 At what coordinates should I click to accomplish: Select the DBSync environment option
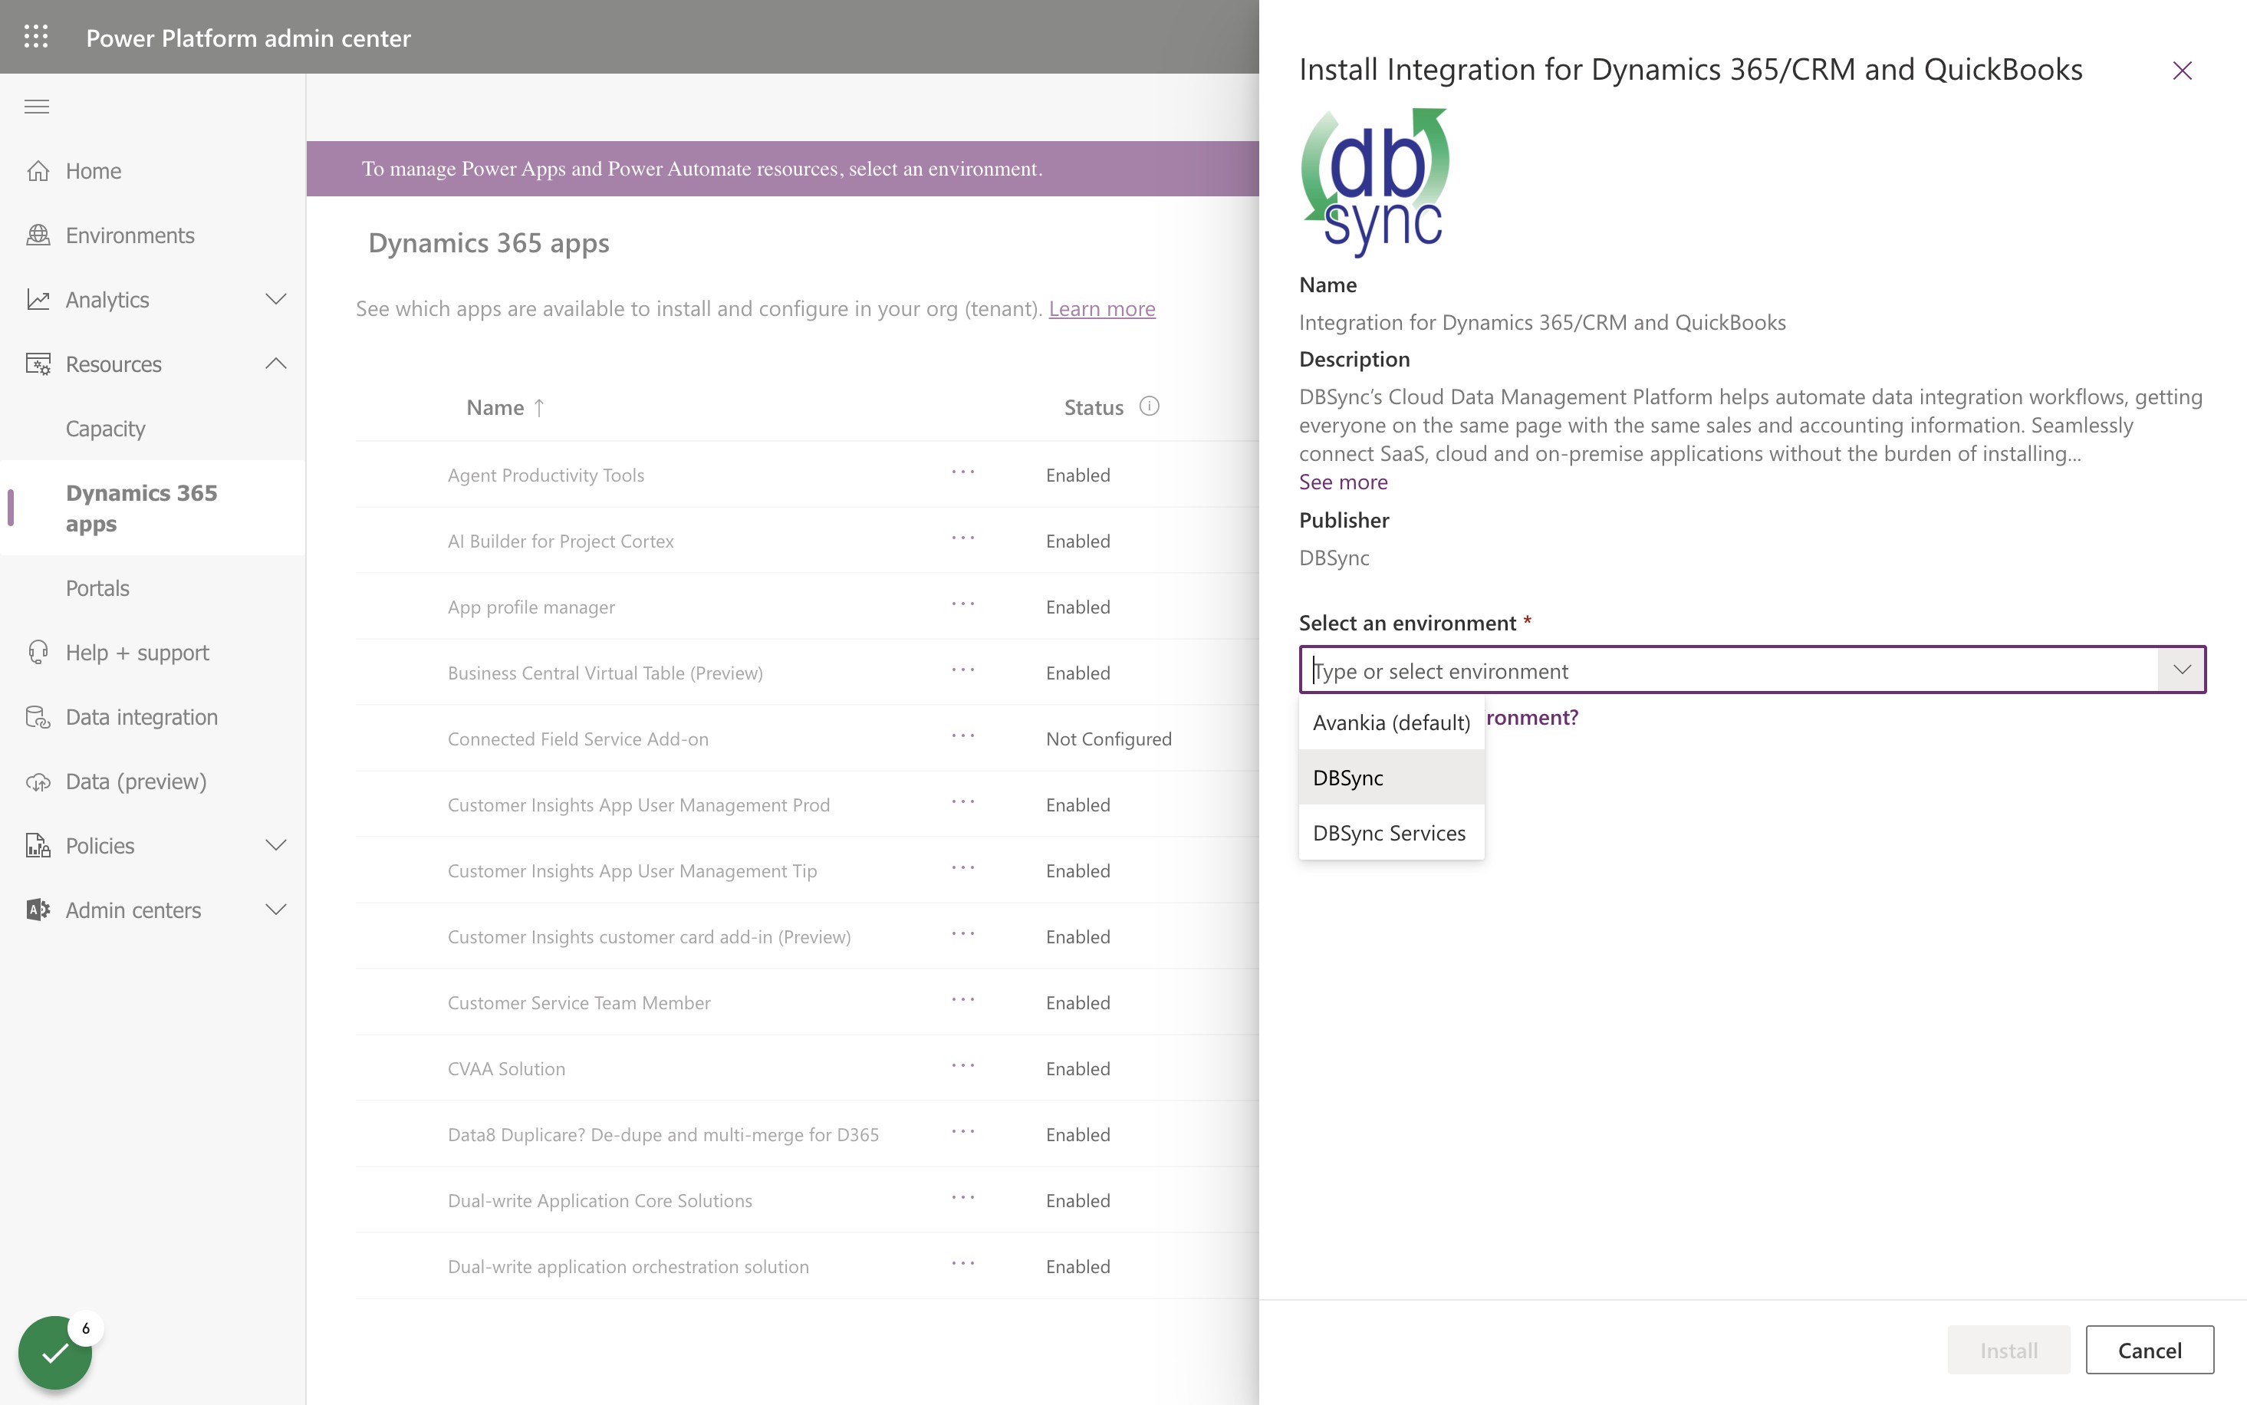coord(1391,778)
